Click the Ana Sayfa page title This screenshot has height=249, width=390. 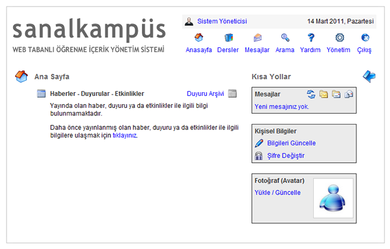click(x=52, y=77)
